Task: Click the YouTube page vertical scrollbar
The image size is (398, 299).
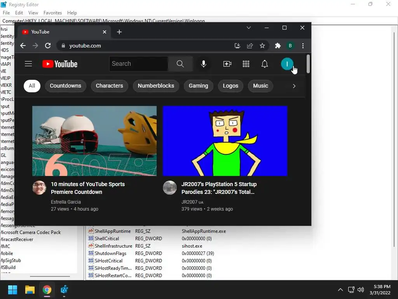Action: click(x=308, y=64)
